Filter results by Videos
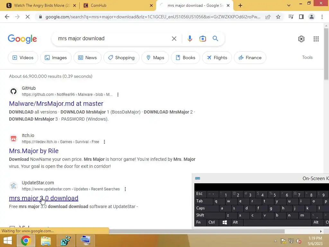The image size is (329, 247). click(23, 58)
